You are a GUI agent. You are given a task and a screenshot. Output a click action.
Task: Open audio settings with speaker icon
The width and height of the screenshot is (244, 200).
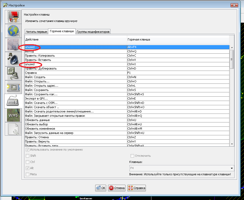tap(13, 59)
